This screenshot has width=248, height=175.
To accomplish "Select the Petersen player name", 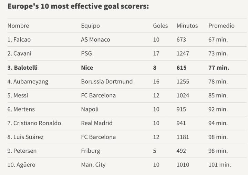I will (22, 151).
